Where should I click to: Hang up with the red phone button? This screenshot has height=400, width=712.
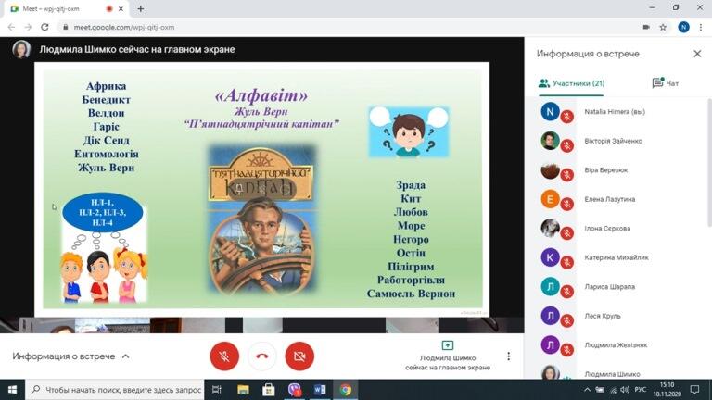[262, 356]
